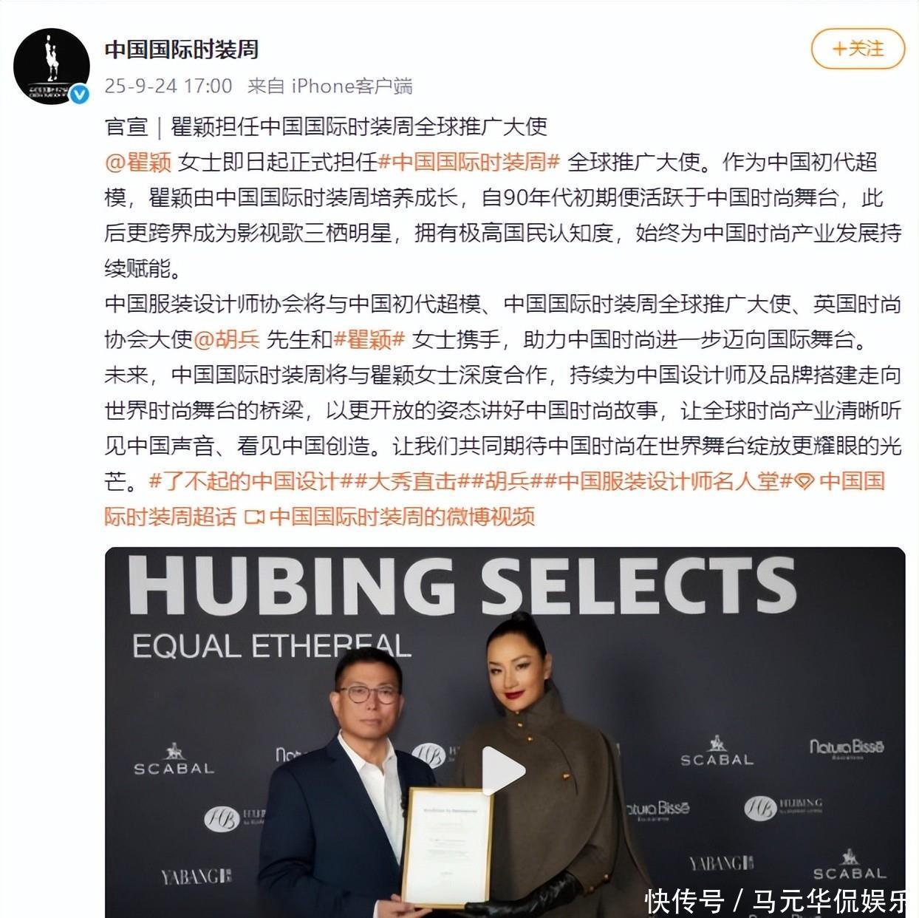Open 中国国际时装周的微博视频 link
Viewport: 919px width, 918px height.
pyautogui.click(x=402, y=517)
